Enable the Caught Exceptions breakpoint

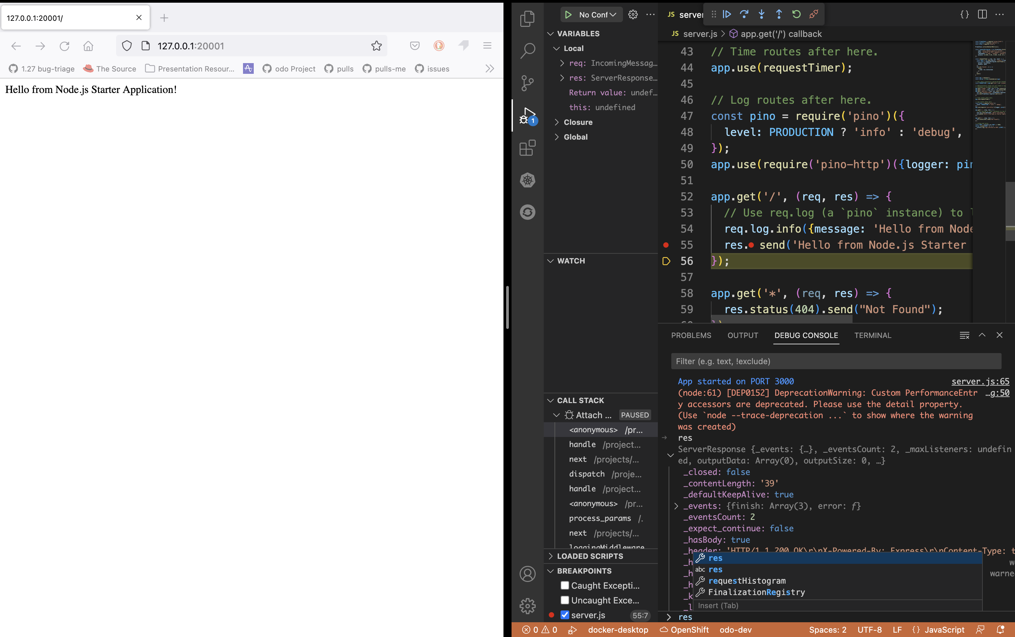coord(565,585)
